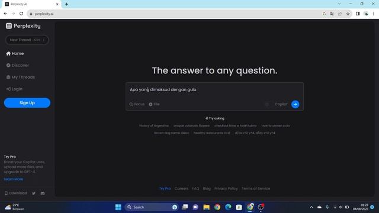The width and height of the screenshot is (379, 213).
Task: Open the browser side panel
Action: [358, 14]
